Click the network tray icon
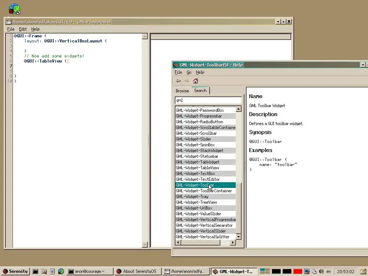Viewport: 368px width, 276px height. (x=307, y=272)
